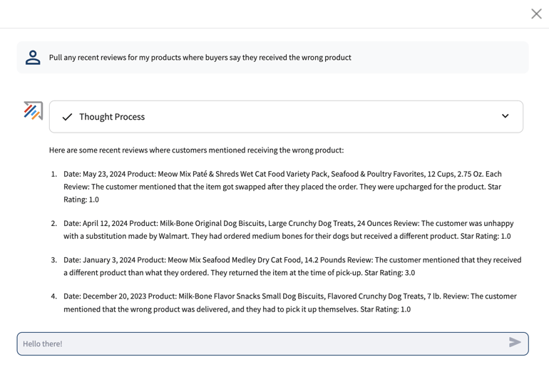The image size is (549, 372).
Task: Select the December 20, 2023 Milk-Bone review
Action: 290,303
